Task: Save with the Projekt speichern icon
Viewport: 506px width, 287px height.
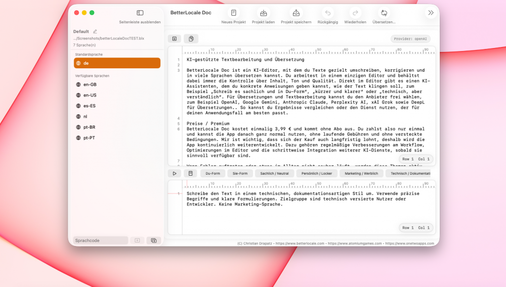Action: coord(296,13)
